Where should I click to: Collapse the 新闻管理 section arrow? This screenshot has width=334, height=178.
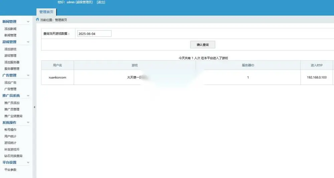[28, 22]
